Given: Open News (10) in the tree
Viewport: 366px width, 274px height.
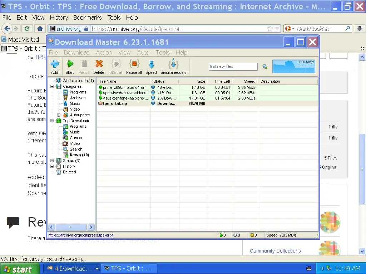Looking at the screenshot, I should coord(79,155).
